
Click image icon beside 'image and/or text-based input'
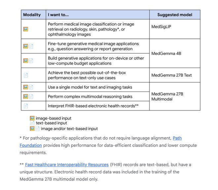[x=32, y=129]
